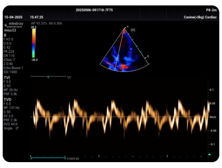This screenshot has width=222, height=168.
Task: Click the iClear 7 setting
Action: point(9,60)
